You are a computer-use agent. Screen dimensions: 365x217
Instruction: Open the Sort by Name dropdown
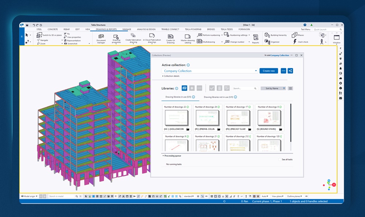(x=273, y=88)
